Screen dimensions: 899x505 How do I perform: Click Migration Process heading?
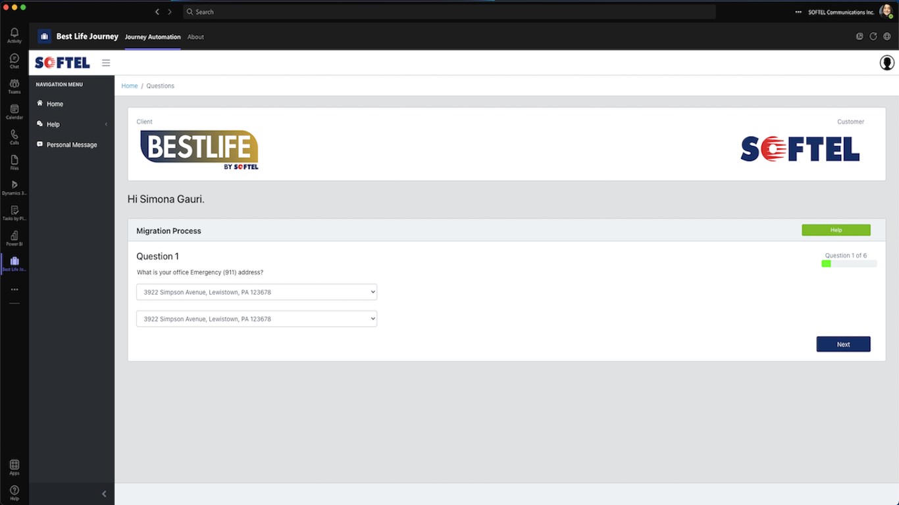(x=168, y=231)
